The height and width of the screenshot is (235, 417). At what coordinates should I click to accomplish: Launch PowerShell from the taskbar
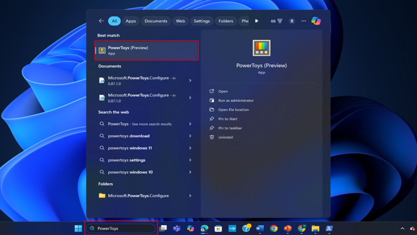(x=329, y=228)
